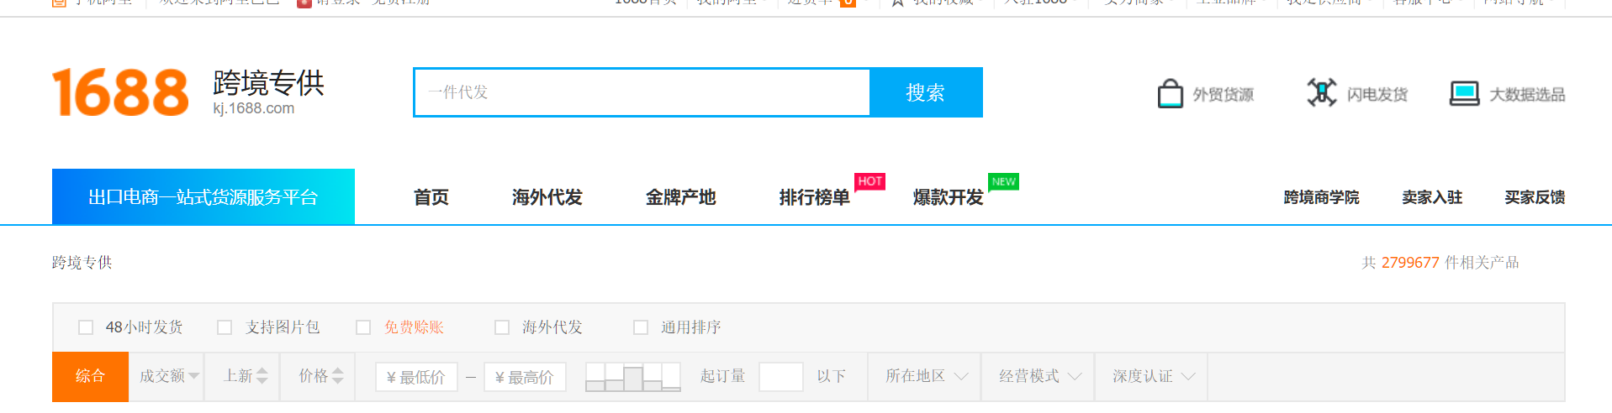Click the red HOT badge
The width and height of the screenshot is (1612, 413).
coord(870,181)
